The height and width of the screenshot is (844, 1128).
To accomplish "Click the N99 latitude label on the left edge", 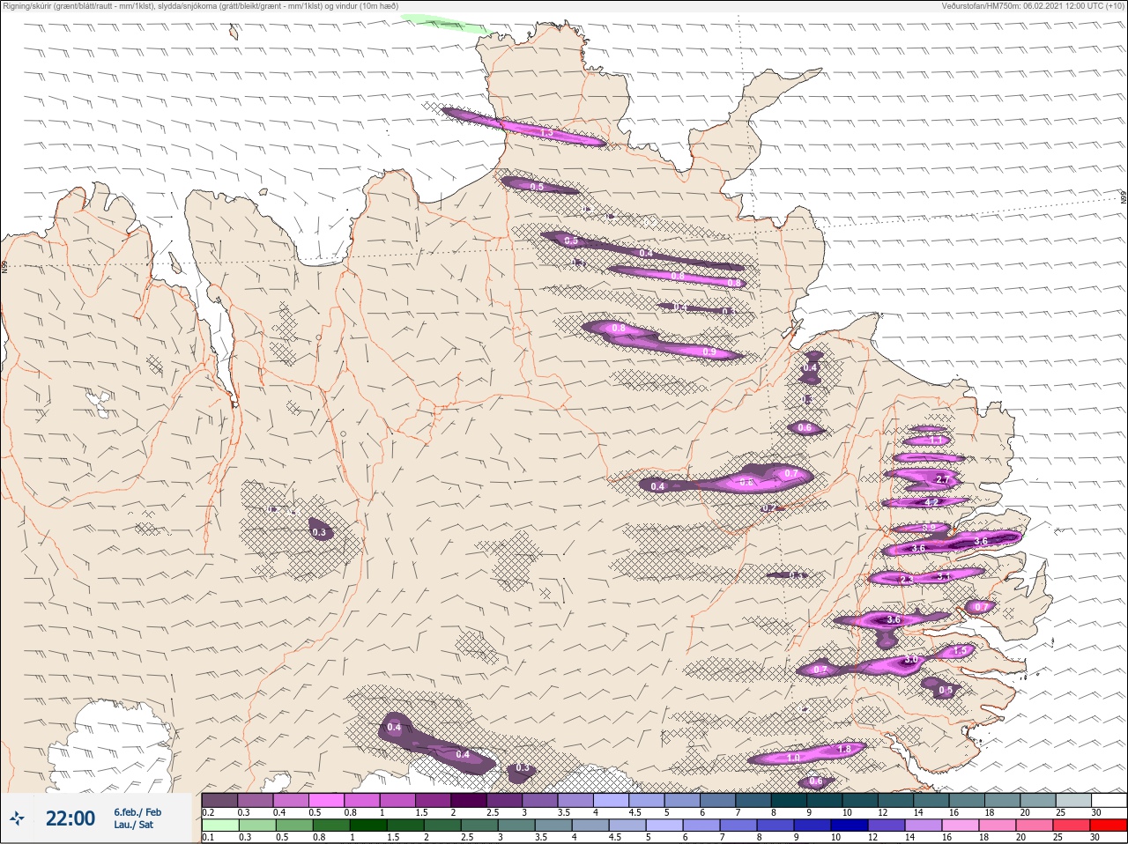I will [4, 265].
